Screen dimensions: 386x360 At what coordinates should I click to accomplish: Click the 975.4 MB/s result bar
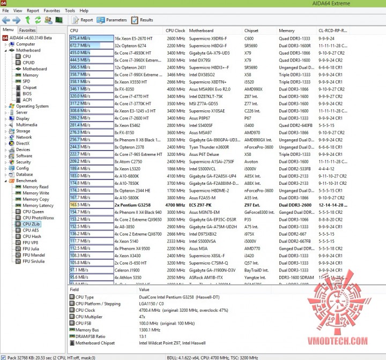click(92, 39)
